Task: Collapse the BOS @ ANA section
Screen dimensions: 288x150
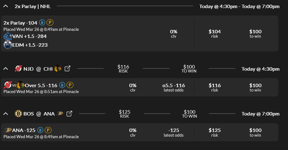Action: click(6, 114)
